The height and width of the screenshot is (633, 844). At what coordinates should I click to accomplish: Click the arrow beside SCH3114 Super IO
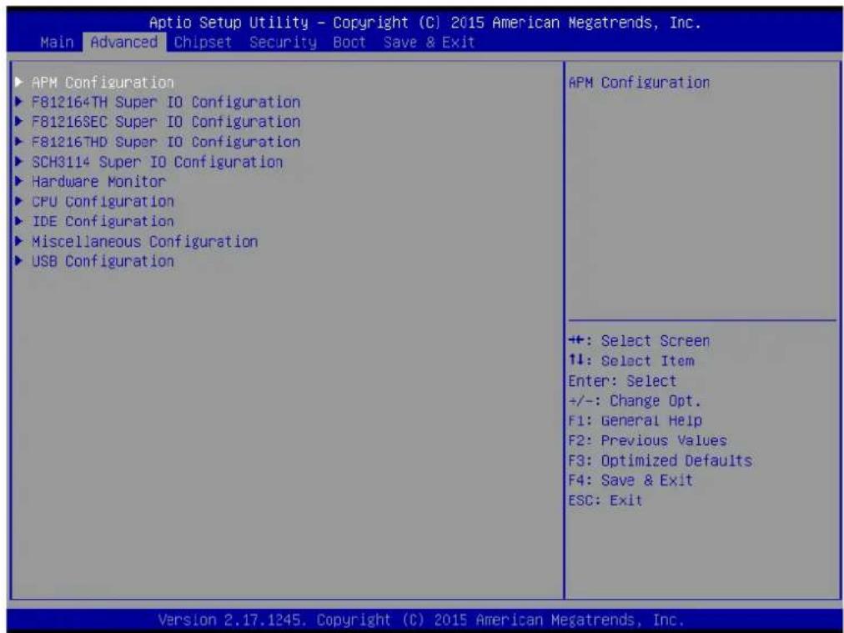19,162
